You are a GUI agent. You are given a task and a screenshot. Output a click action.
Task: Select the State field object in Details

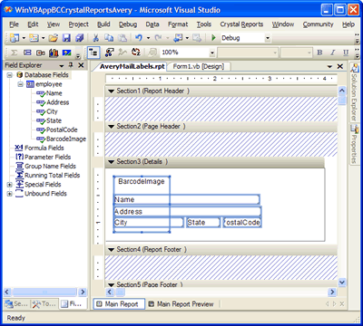[x=203, y=223]
